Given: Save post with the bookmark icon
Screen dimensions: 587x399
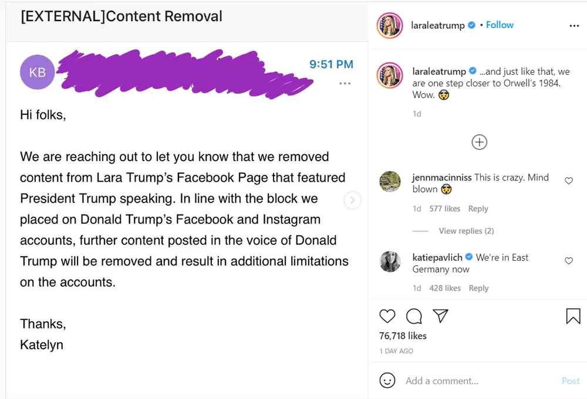Looking at the screenshot, I should (x=573, y=316).
